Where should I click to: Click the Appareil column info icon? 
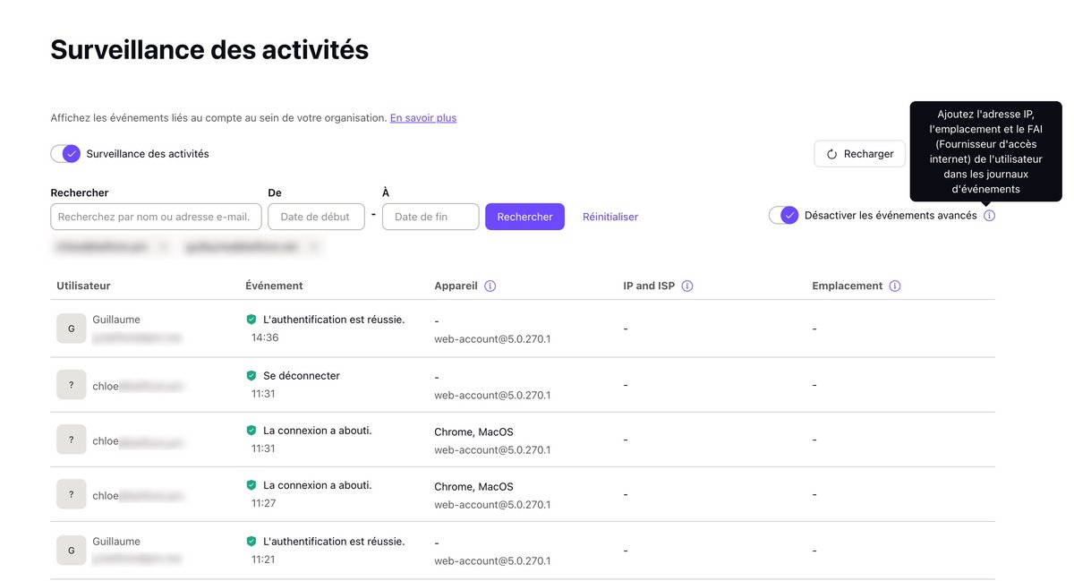pyautogui.click(x=490, y=286)
